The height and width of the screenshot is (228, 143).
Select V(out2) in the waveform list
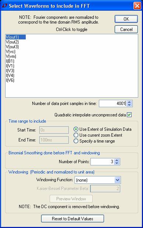[x=12, y=42]
